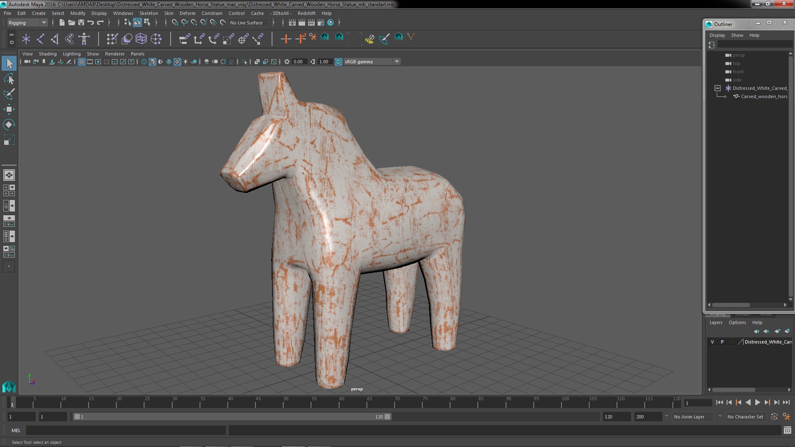Open the No Character Set dropdown
The width and height of the screenshot is (795, 447).
[745, 417]
